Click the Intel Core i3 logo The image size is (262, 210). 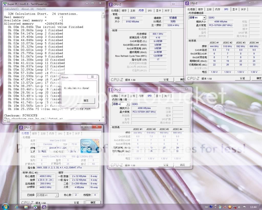point(89,146)
